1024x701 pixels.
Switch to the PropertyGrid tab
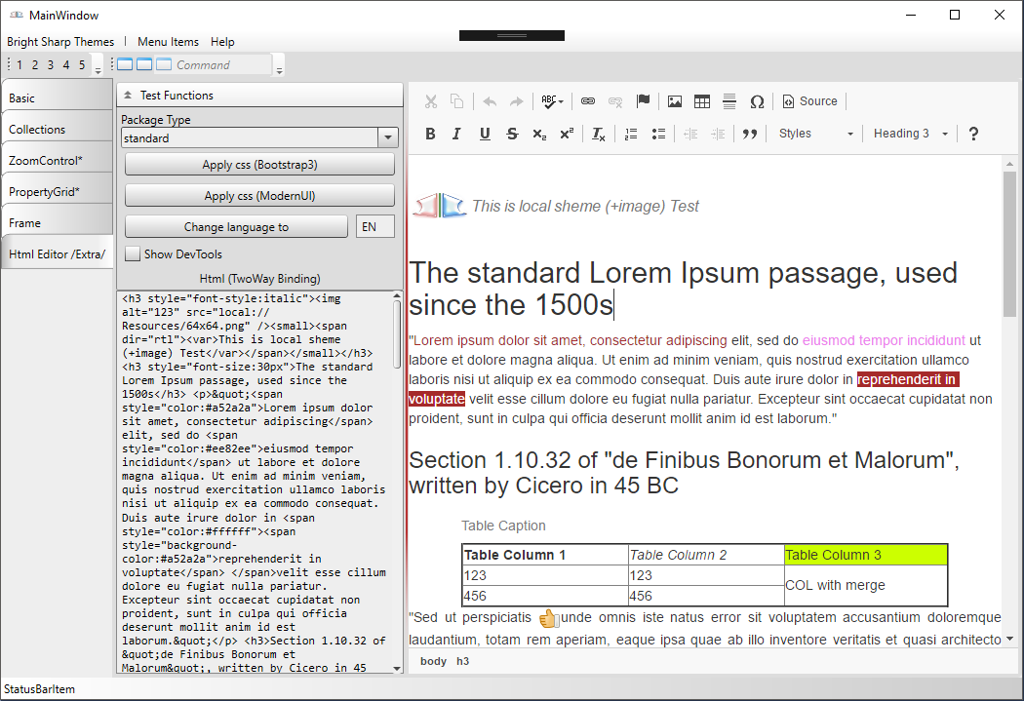[45, 192]
